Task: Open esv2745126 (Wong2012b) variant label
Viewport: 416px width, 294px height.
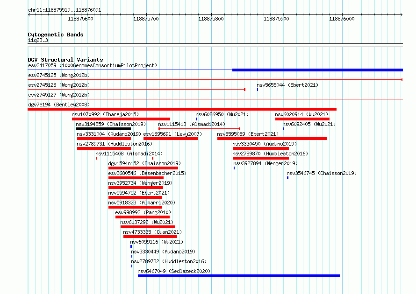Action: pyautogui.click(x=59, y=85)
